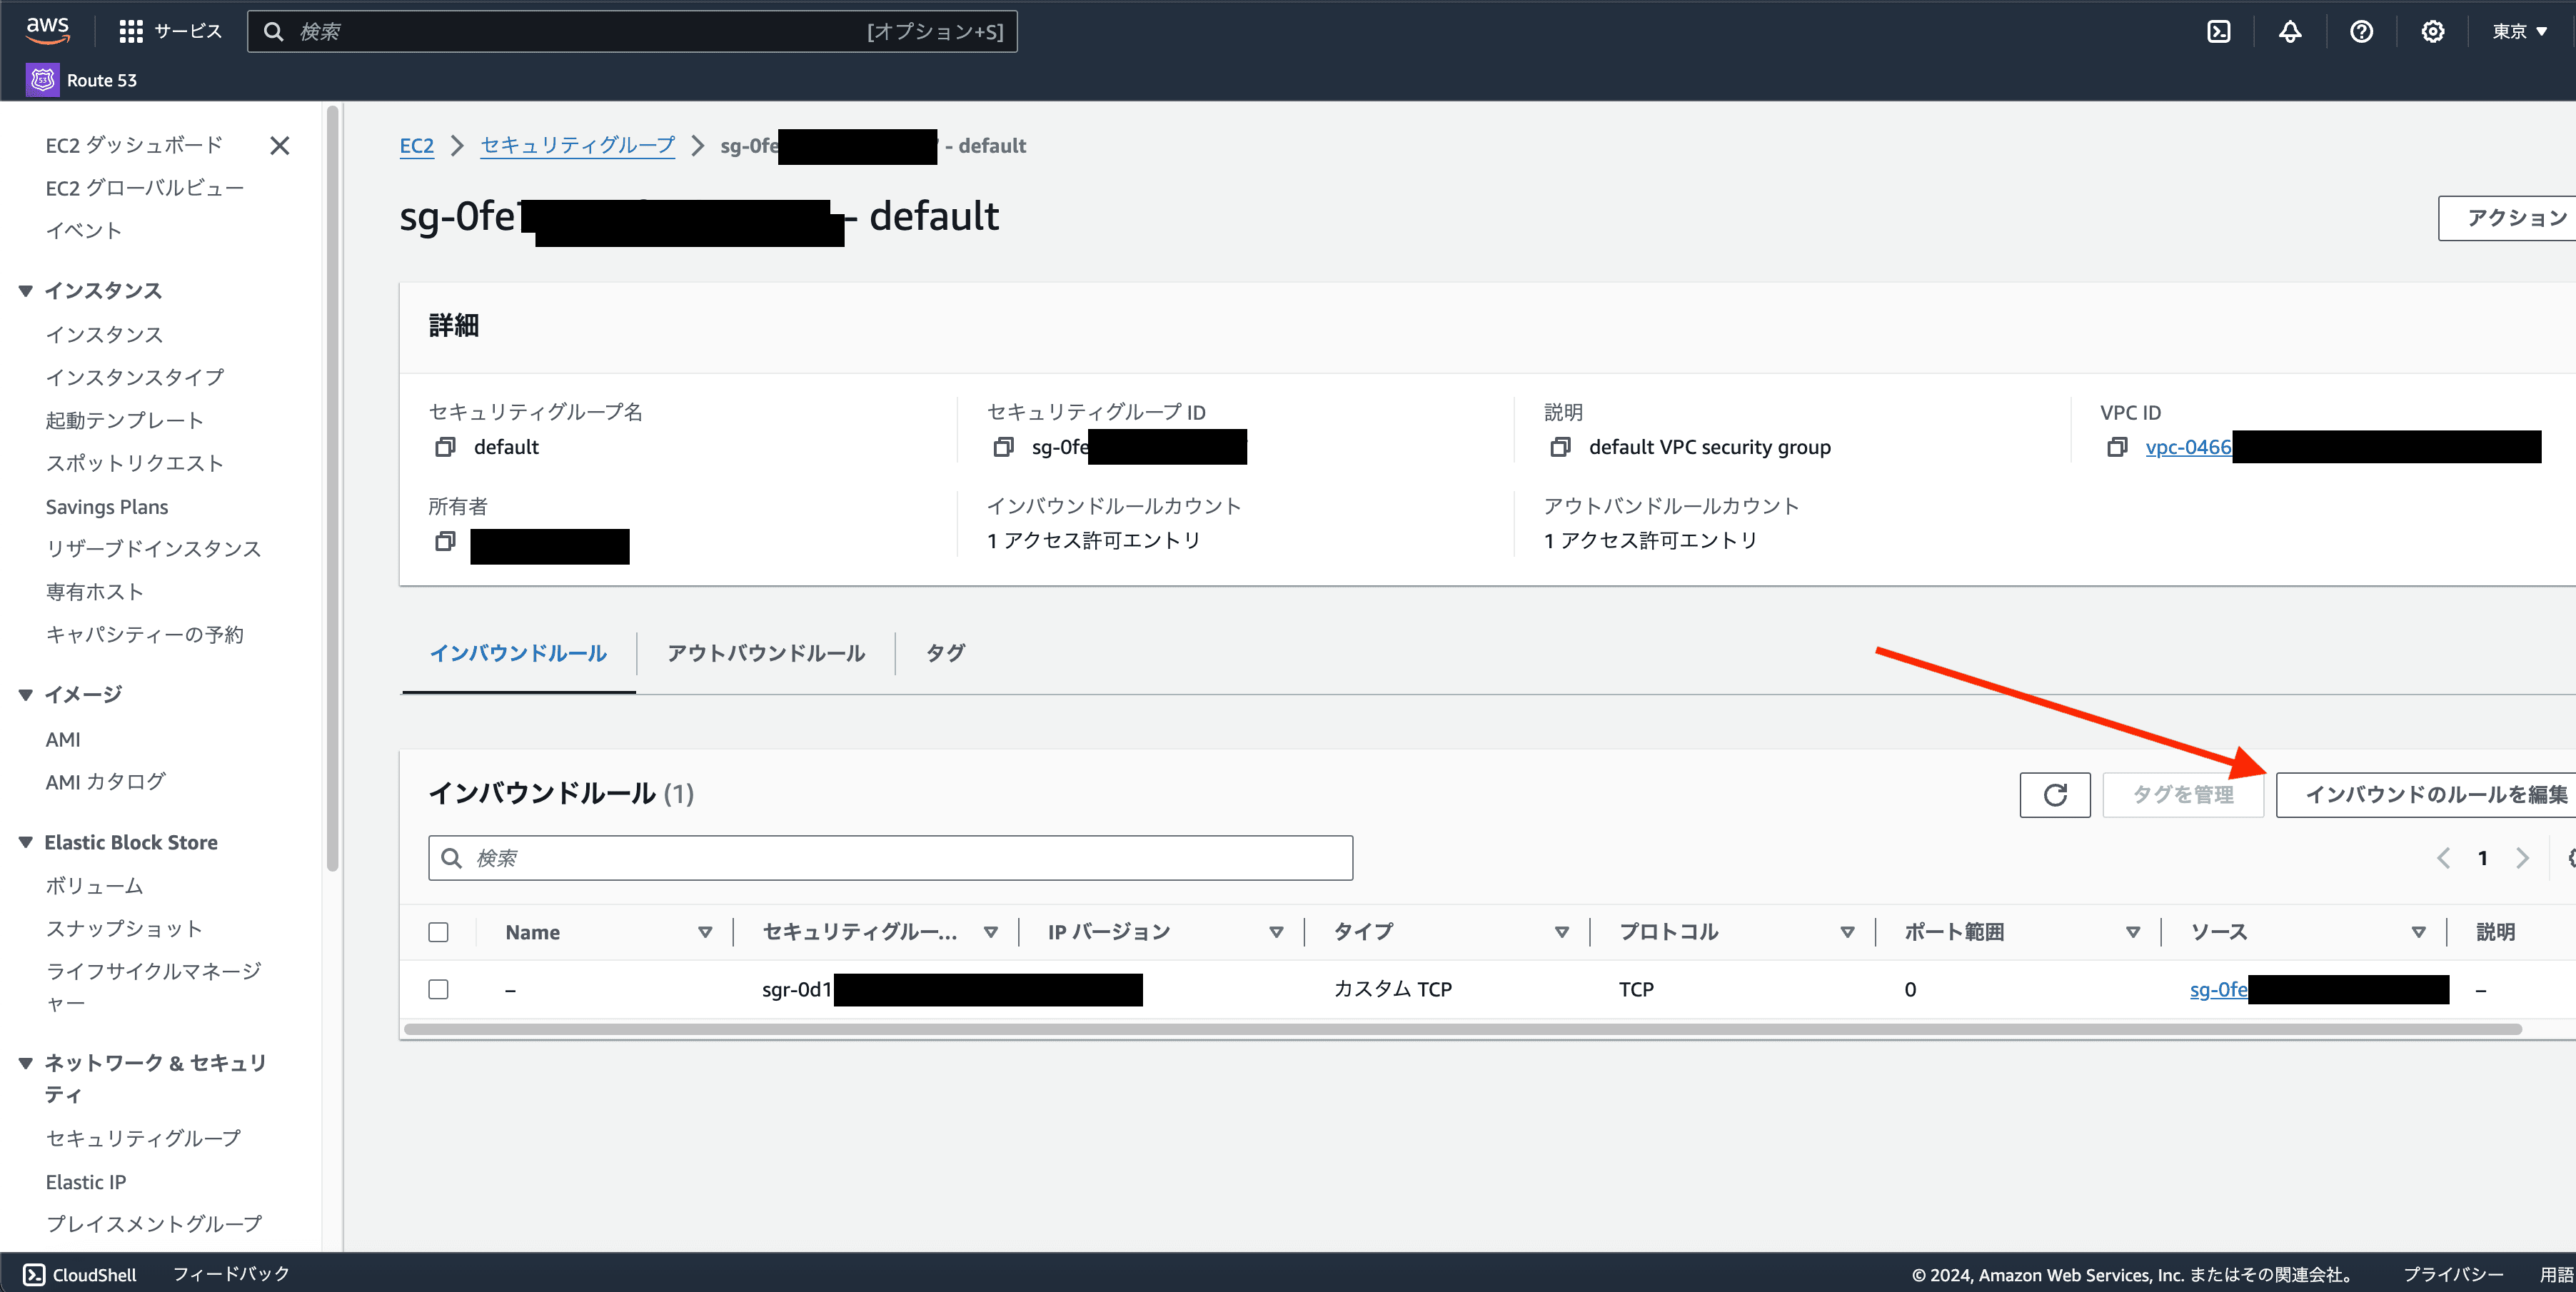Viewport: 2576px width, 1292px height.
Task: Open the help question mark icon
Action: click(2361, 32)
